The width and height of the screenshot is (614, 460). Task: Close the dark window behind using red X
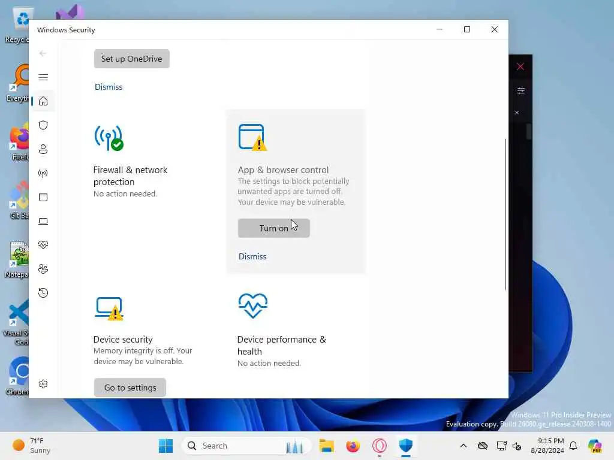[520, 66]
